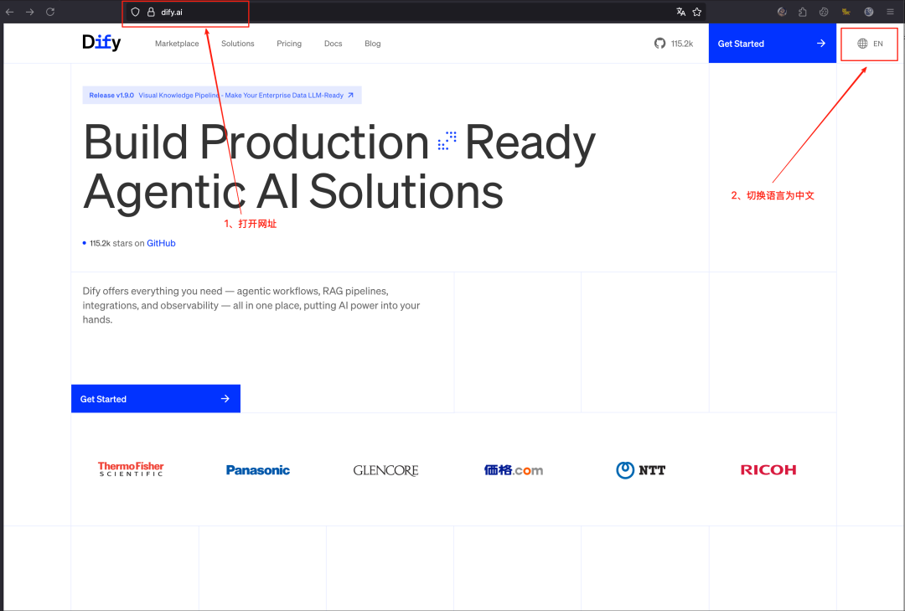The width and height of the screenshot is (905, 611).
Task: Click the header Get Started button
Action: [773, 44]
